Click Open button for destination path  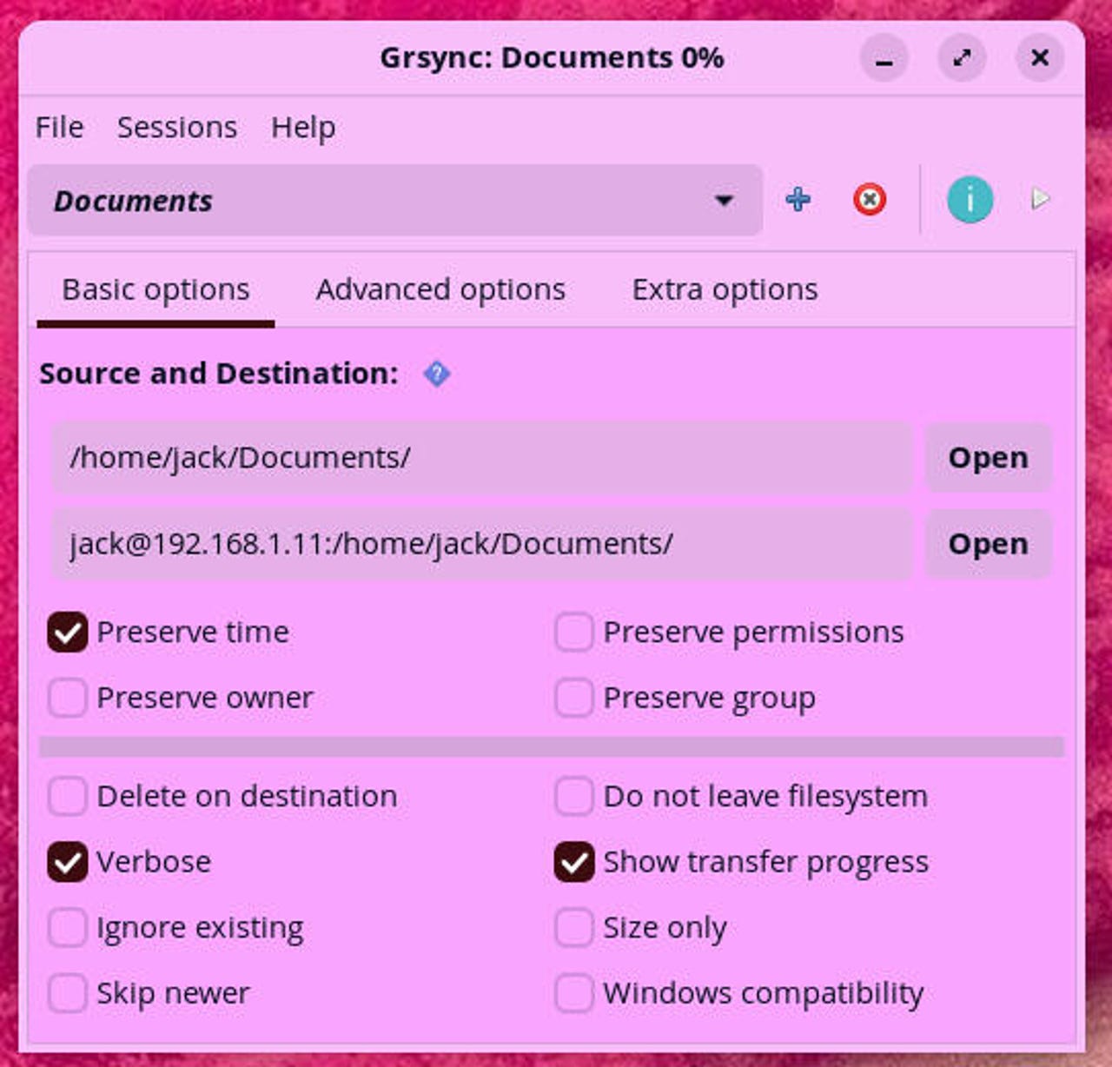988,544
